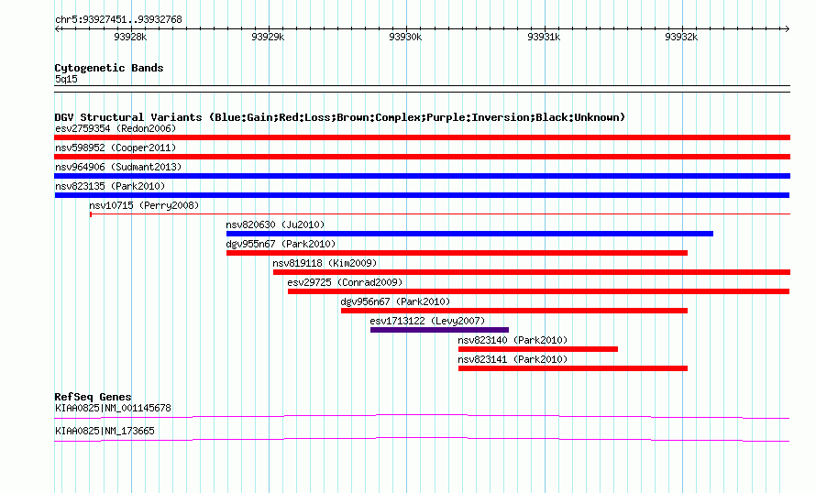Click the chr5:93927451..93932768 coordinates label
This screenshot has height=493, width=816.
tap(118, 20)
